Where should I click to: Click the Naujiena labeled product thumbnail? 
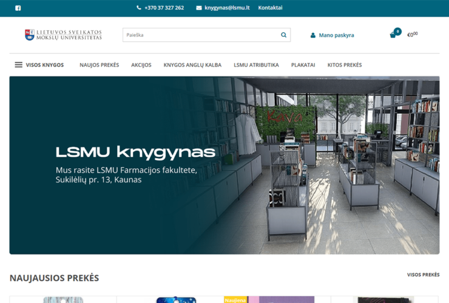(269, 299)
